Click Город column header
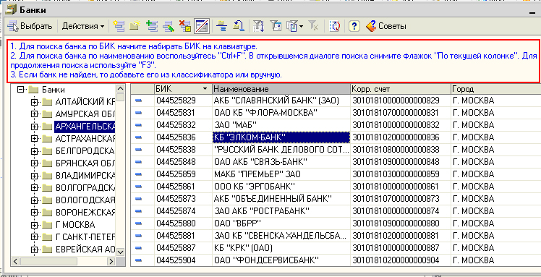The height and width of the screenshot is (277, 541). pyautogui.click(x=496, y=89)
